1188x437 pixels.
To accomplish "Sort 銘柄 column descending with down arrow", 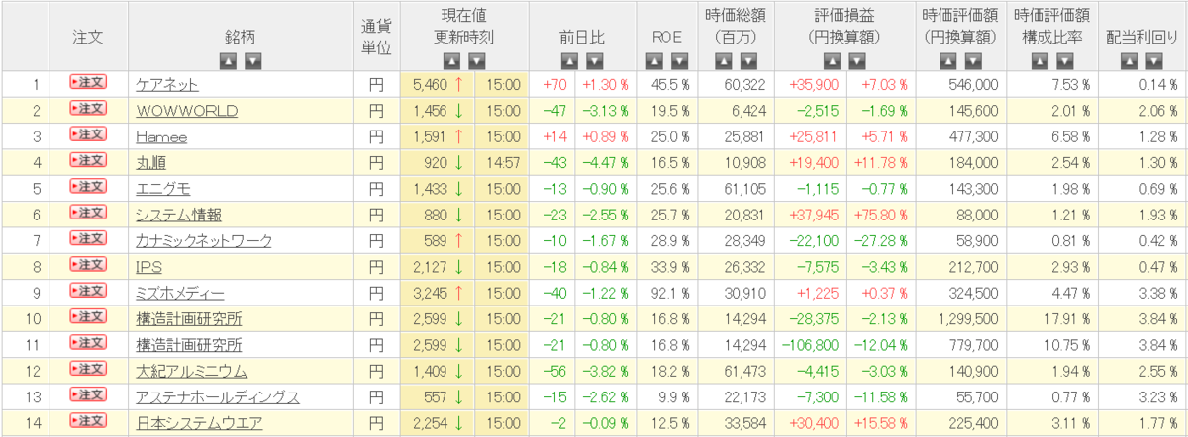I will pos(252,61).
